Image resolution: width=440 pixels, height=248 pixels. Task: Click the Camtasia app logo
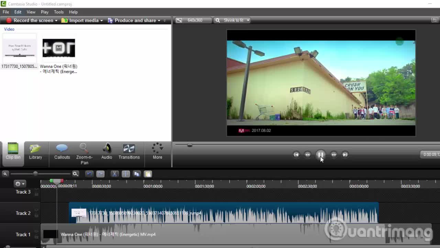click(x=3, y=4)
